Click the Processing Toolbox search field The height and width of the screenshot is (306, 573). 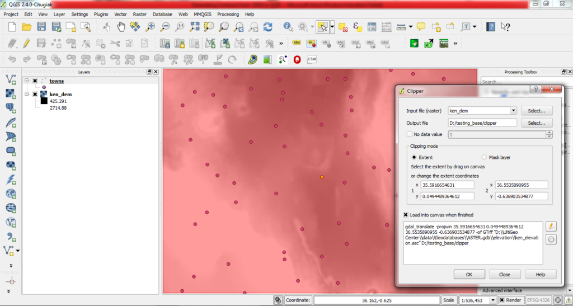point(526,82)
